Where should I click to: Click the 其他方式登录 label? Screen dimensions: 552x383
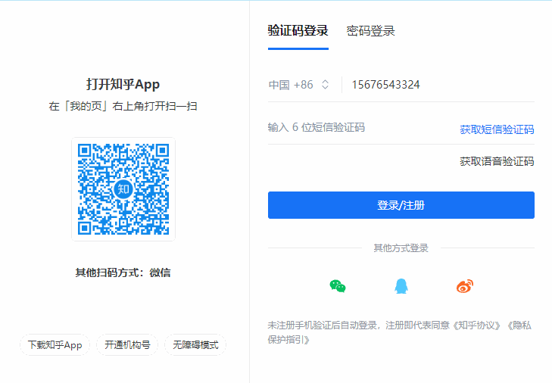tap(401, 248)
